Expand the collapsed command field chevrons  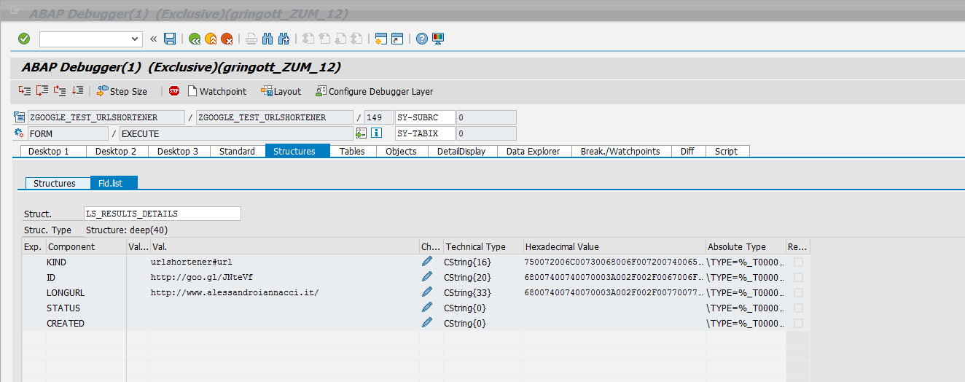(x=154, y=39)
